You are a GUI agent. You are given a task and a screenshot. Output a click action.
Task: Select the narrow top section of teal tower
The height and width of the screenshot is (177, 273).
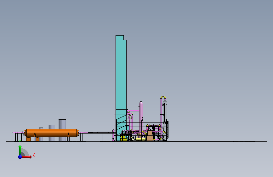tap(120, 37)
